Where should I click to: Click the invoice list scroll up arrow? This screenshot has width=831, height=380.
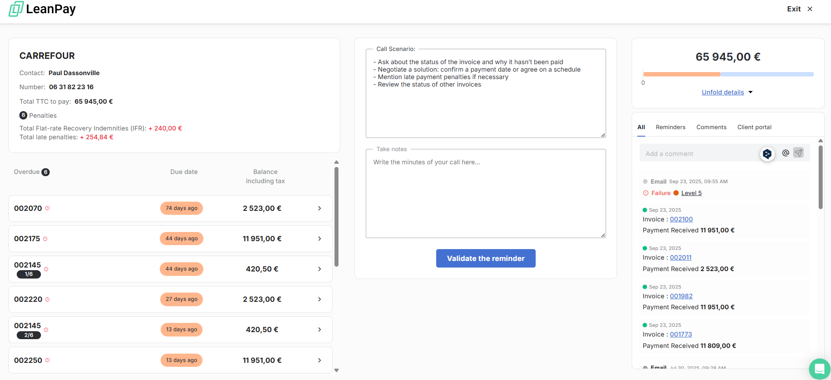[336, 162]
